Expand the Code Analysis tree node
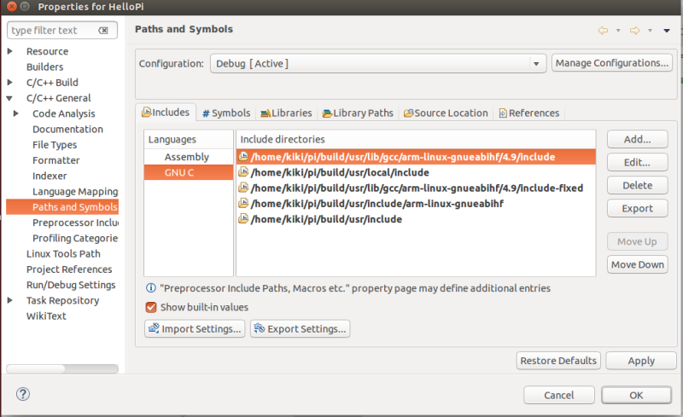 [16, 113]
